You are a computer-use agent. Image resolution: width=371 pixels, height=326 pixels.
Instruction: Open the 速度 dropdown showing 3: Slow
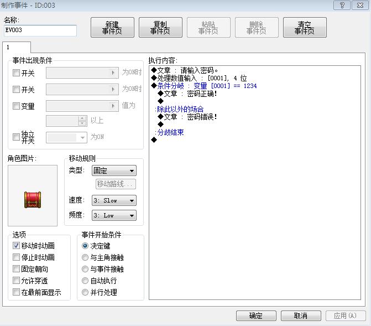click(114, 201)
